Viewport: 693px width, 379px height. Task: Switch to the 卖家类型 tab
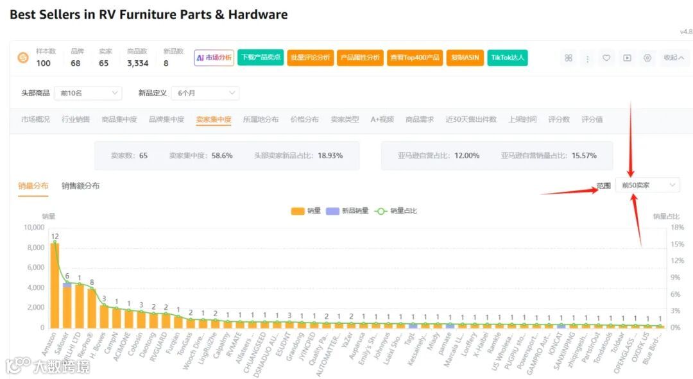click(x=345, y=119)
